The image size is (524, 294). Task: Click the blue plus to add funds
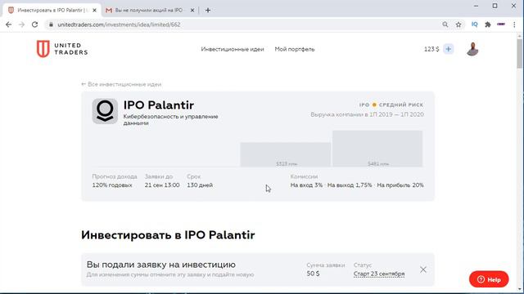pyautogui.click(x=449, y=49)
